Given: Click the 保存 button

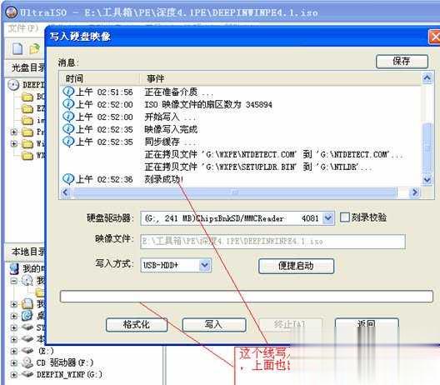Looking at the screenshot, I should pos(402,61).
